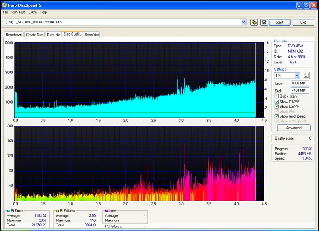The width and height of the screenshot is (319, 231).
Task: Open the NEC DVD_RW drive selection dropdown
Action: [244, 22]
